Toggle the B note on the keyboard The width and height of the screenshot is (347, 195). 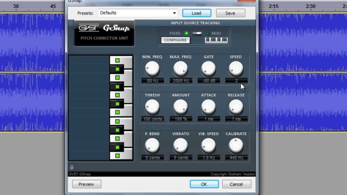tap(117, 60)
